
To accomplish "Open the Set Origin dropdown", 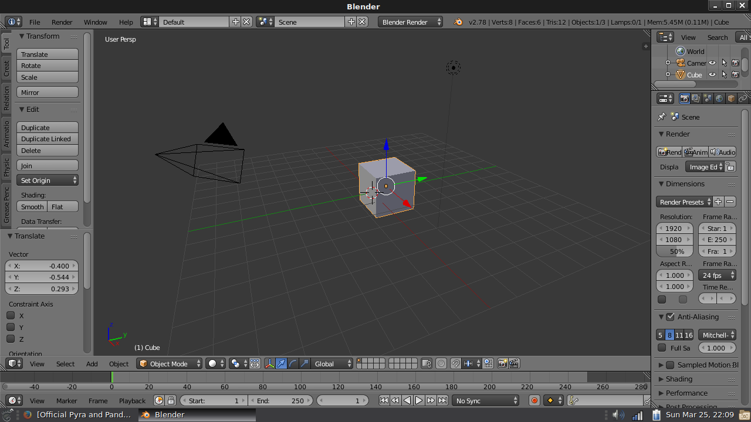I will 48,180.
